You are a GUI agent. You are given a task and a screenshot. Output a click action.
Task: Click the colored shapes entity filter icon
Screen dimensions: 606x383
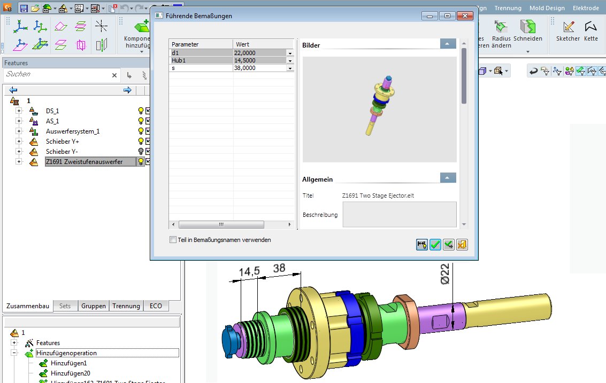569,71
